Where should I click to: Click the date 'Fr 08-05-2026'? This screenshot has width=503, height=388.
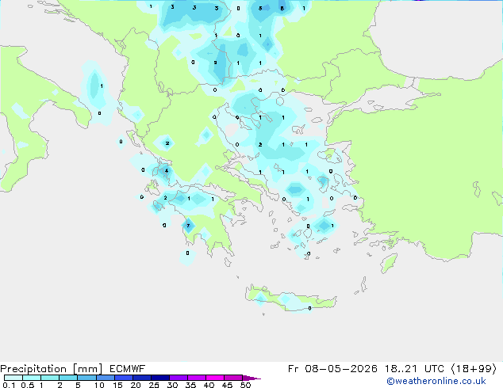(332, 369)
